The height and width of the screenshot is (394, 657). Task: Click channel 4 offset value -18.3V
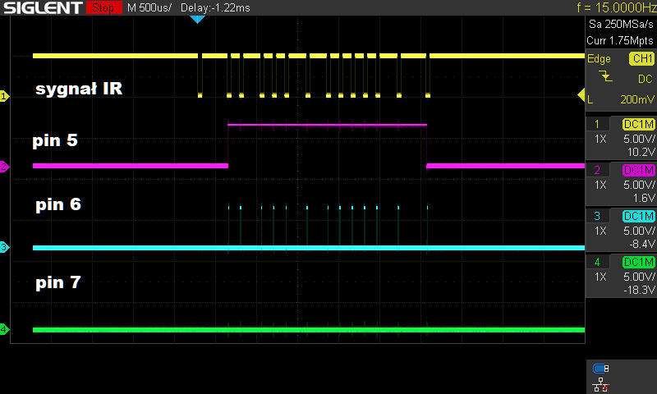(640, 290)
